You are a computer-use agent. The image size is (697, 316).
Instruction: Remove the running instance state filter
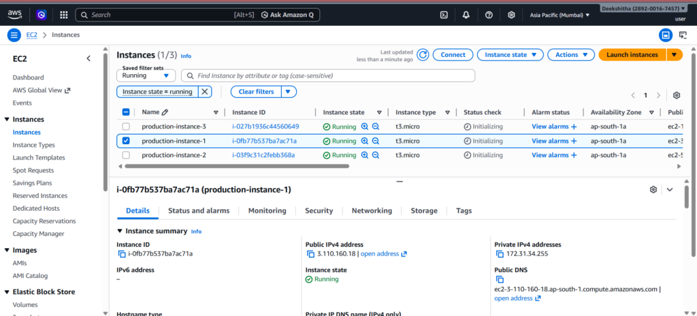pyautogui.click(x=205, y=92)
